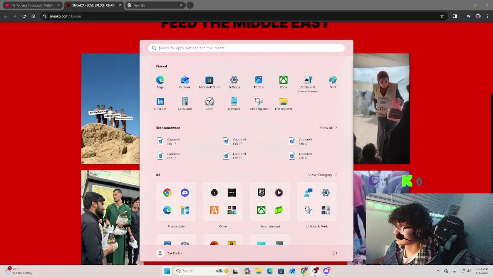Open the Photos app
Viewport: 493px width, 277px height.
[x=258, y=82]
